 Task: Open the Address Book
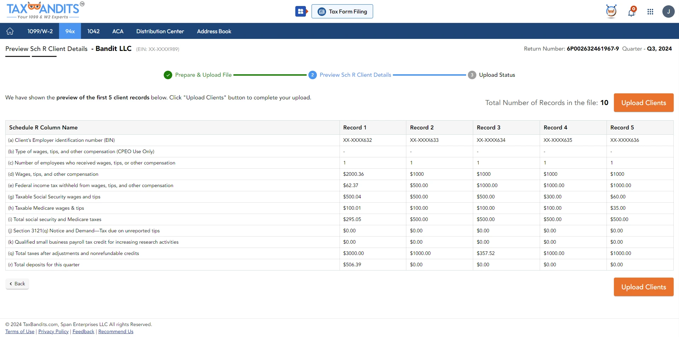click(x=214, y=31)
